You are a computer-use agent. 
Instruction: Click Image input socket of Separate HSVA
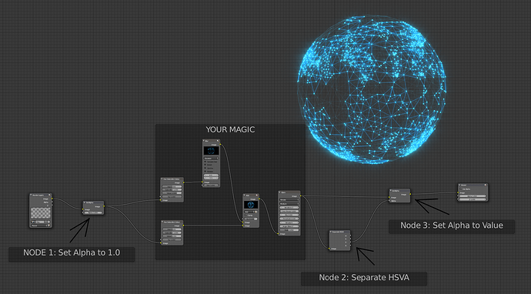click(329, 249)
